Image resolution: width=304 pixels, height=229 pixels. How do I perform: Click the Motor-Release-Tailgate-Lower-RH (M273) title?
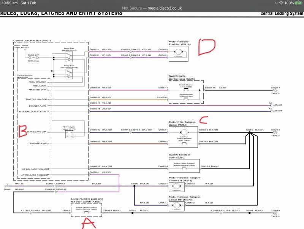185,198
